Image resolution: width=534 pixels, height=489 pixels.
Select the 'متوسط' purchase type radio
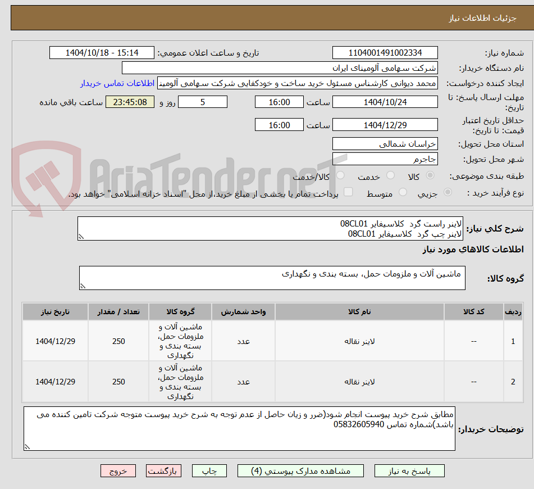(403, 192)
